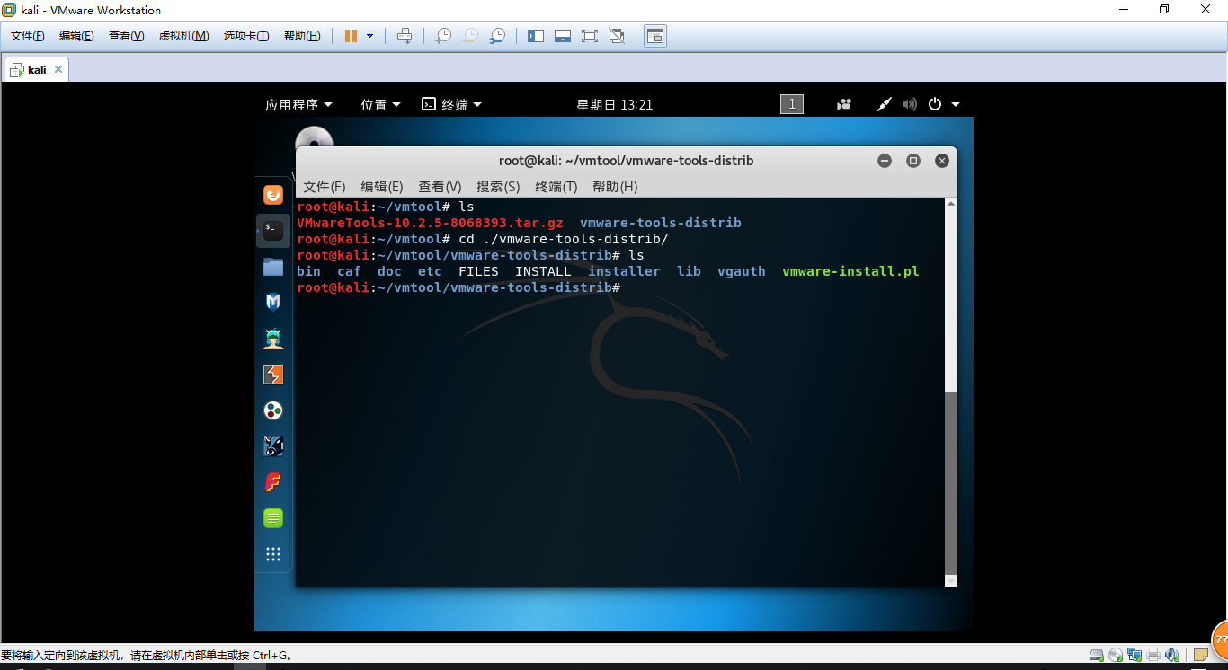Launch Armitage from the dock
Image resolution: width=1228 pixels, height=670 pixels.
273,339
